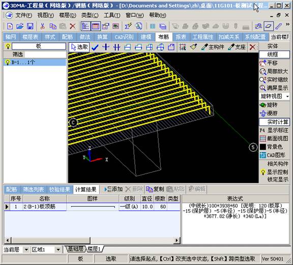Open the 区域1 dropdown arrow
This screenshot has width=293, height=265.
point(58,250)
